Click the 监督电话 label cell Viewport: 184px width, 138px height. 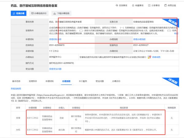tap(114, 45)
